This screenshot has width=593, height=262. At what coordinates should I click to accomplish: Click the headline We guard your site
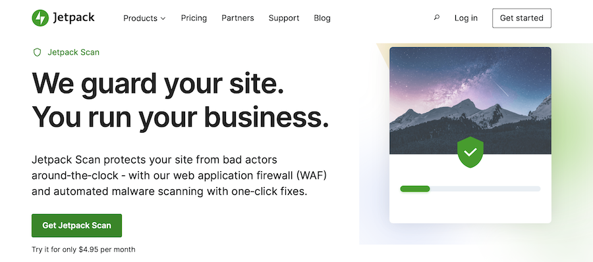[157, 83]
